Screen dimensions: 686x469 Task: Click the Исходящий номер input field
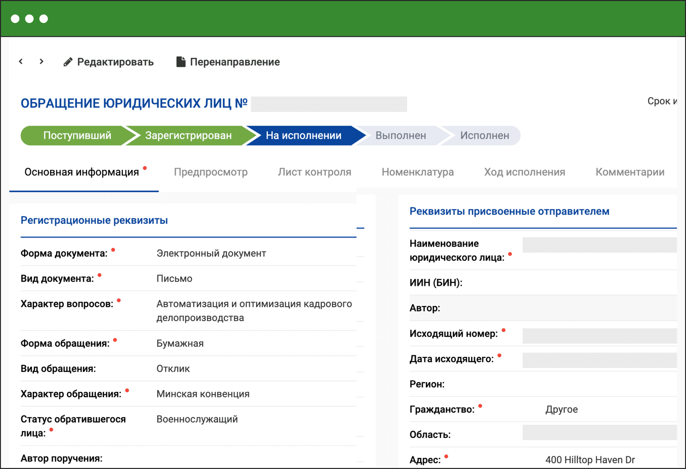click(x=600, y=335)
